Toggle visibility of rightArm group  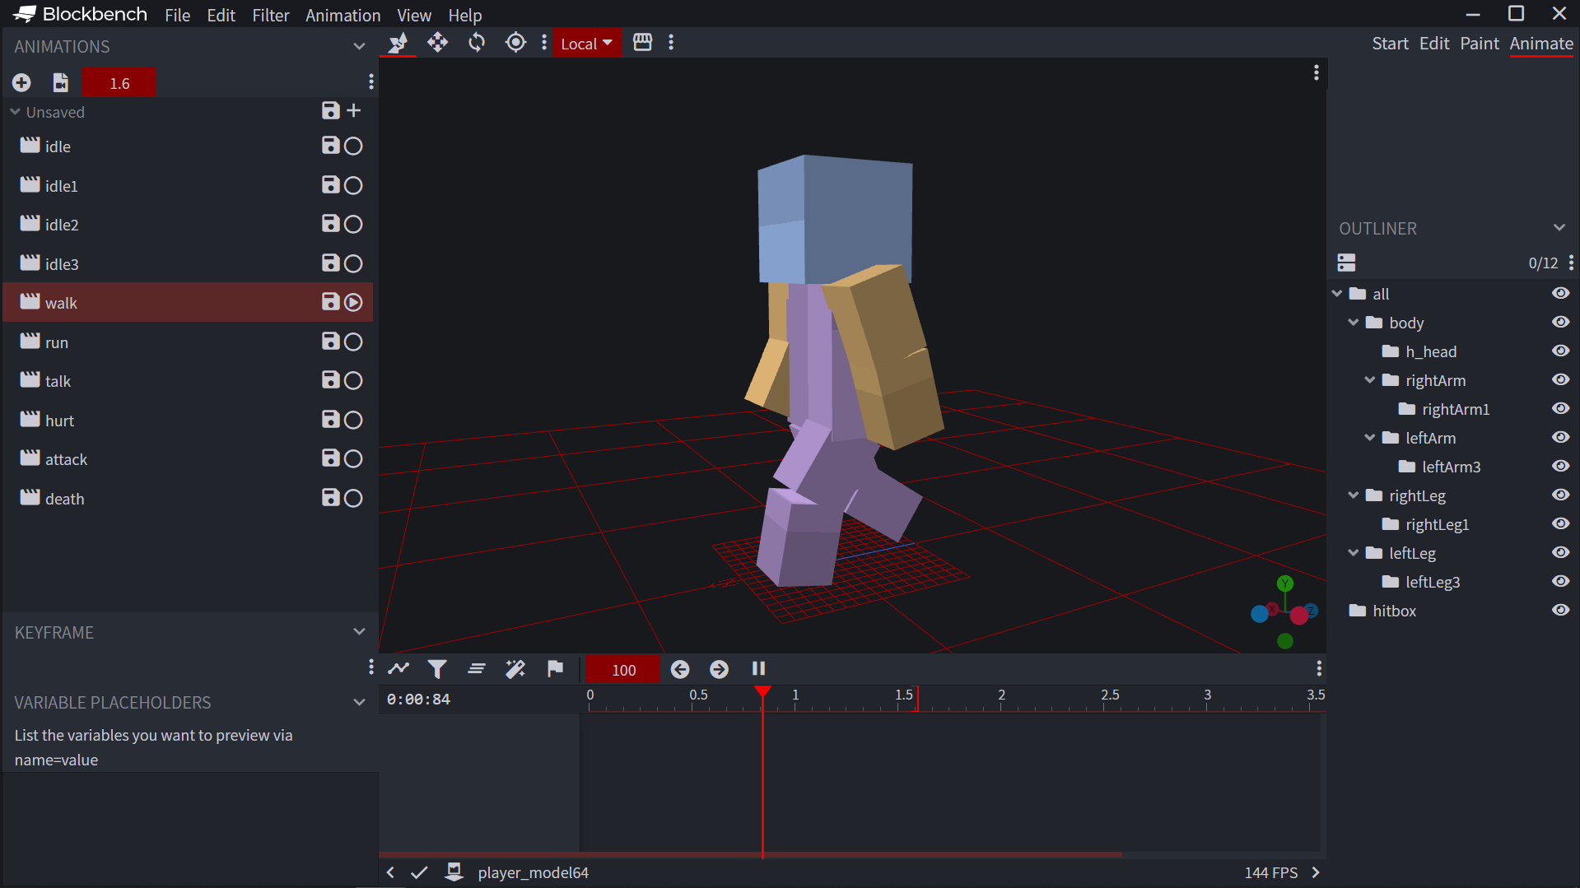(x=1560, y=379)
